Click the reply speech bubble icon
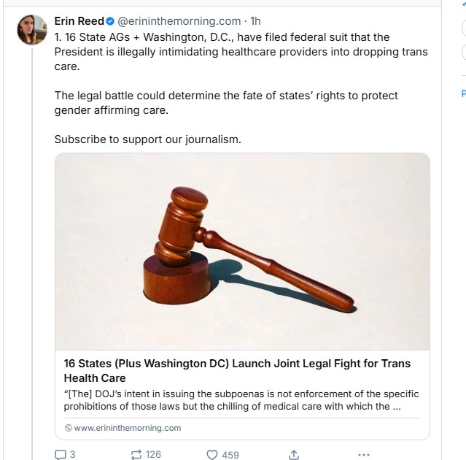 61,454
